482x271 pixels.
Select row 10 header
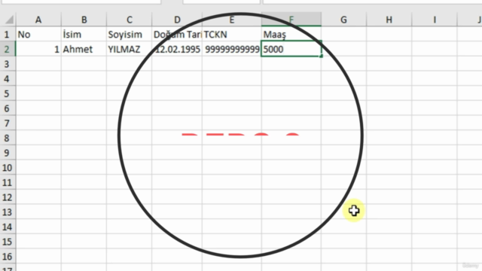click(8, 167)
